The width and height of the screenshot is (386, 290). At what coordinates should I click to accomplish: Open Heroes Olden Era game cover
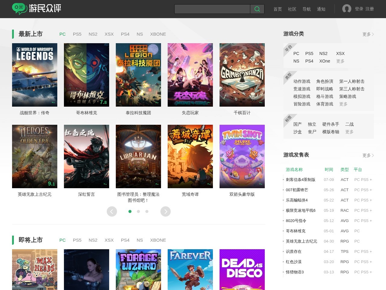(x=35, y=156)
